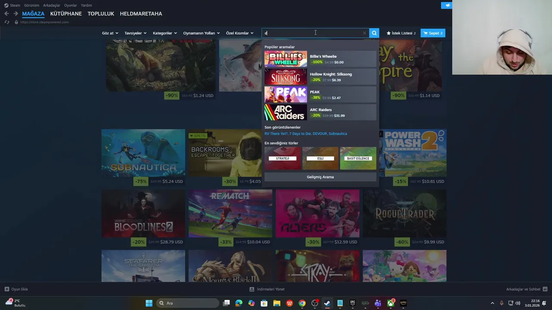Open the Arkadaşlar menu
This screenshot has height=310, width=552.
(x=52, y=5)
